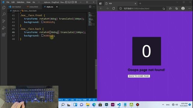Open the Explorer view in VS Code activity bar
The image size is (193, 108).
pos(4,7)
